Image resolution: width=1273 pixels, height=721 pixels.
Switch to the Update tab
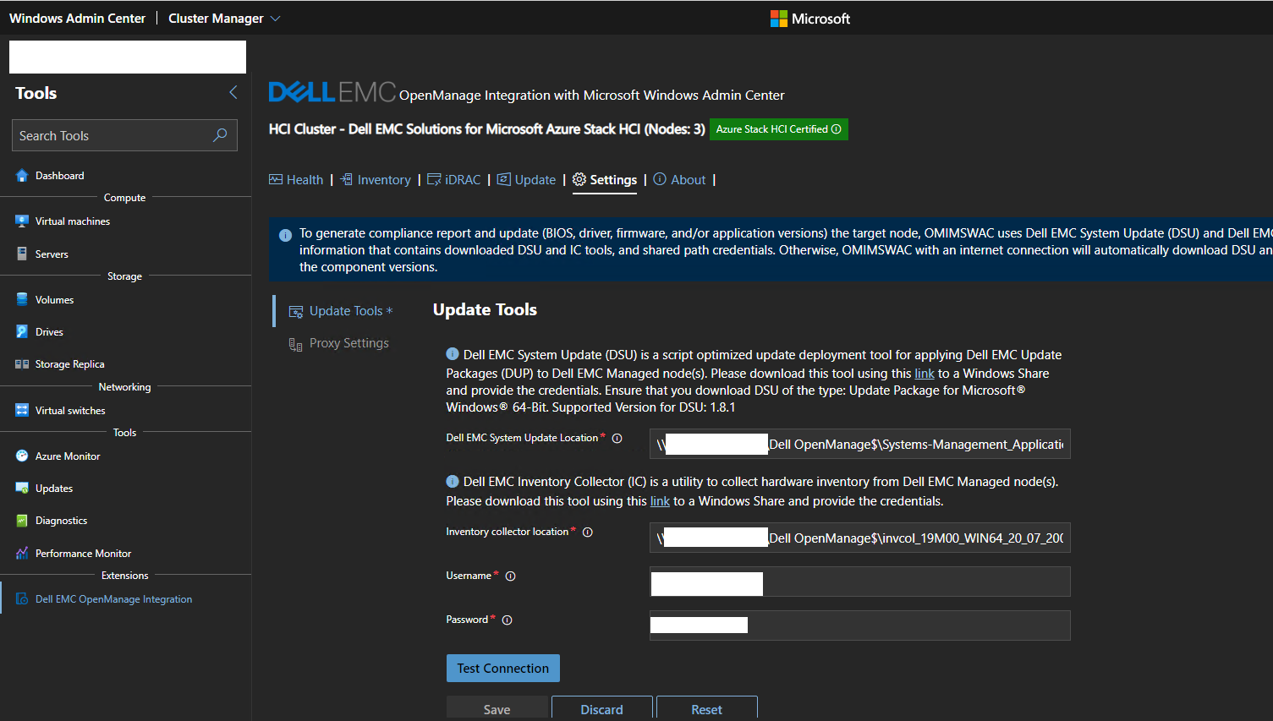click(x=526, y=179)
